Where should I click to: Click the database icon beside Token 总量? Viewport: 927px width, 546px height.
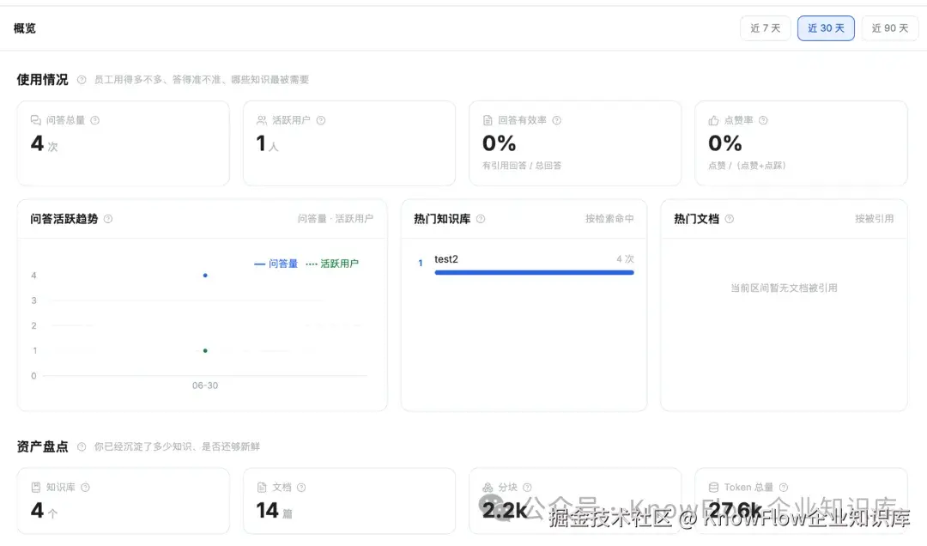713,488
